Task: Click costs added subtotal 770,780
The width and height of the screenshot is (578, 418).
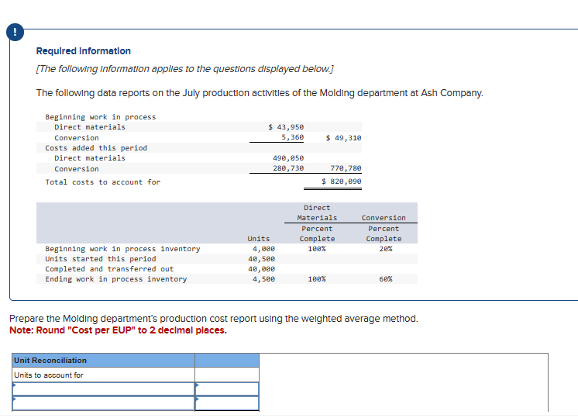Action: click(346, 168)
